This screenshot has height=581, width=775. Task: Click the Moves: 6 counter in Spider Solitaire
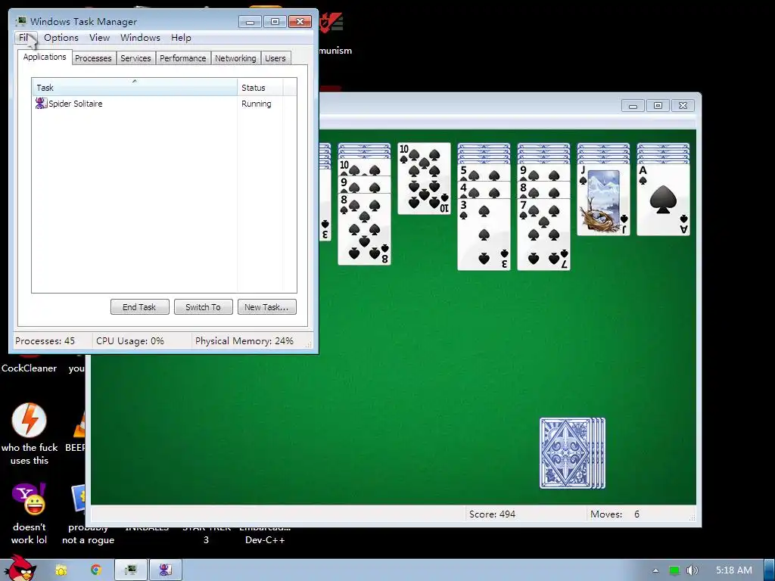(x=615, y=514)
